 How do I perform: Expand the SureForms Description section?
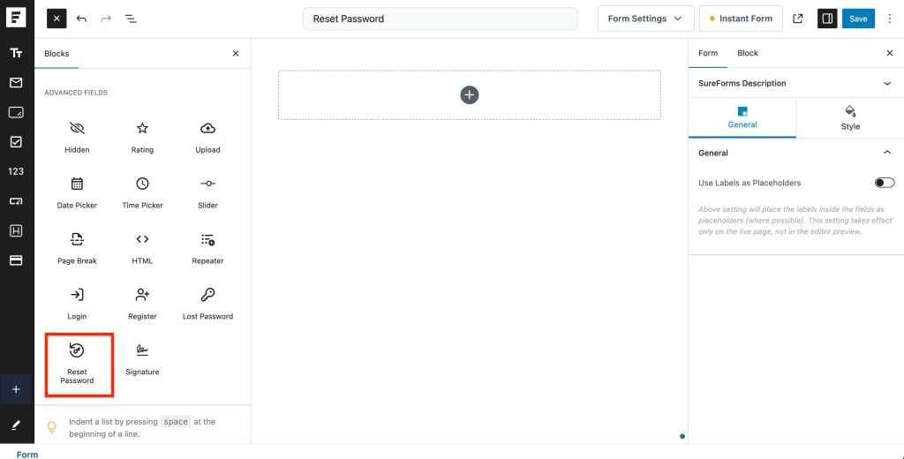(x=796, y=83)
